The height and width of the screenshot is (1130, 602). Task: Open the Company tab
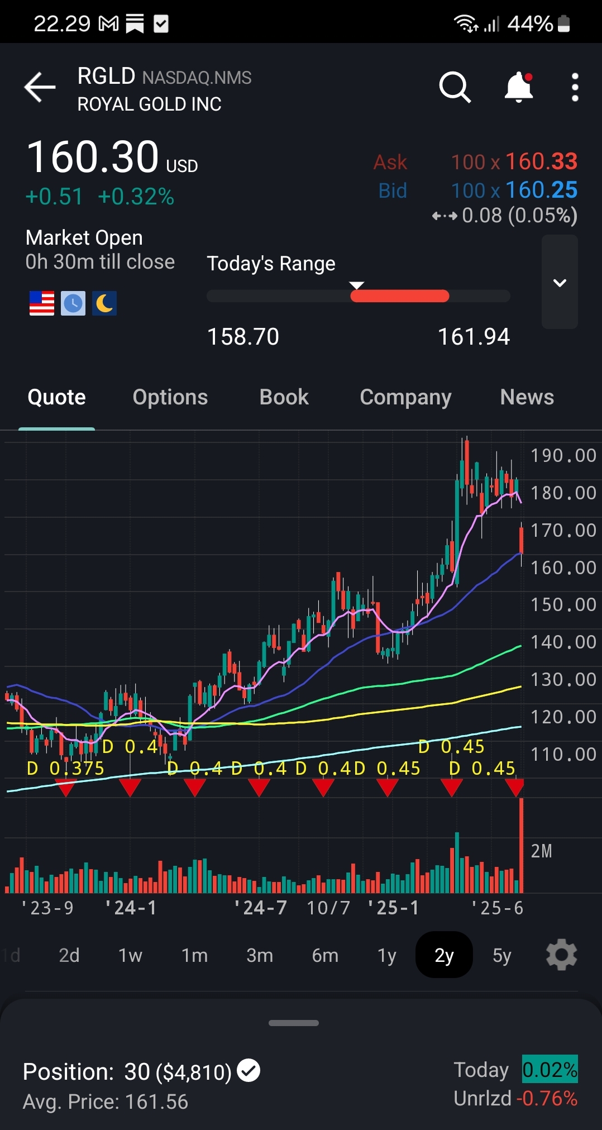tap(405, 397)
